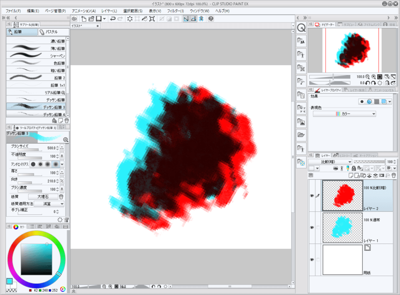Open the help question mark icon
Image resolution: width=400 pixels, height=295 pixels.
pos(211,19)
